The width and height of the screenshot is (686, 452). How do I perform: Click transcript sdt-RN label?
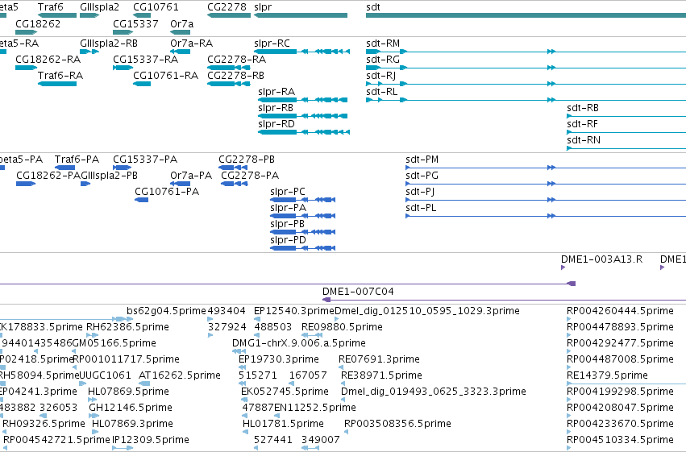pos(584,140)
